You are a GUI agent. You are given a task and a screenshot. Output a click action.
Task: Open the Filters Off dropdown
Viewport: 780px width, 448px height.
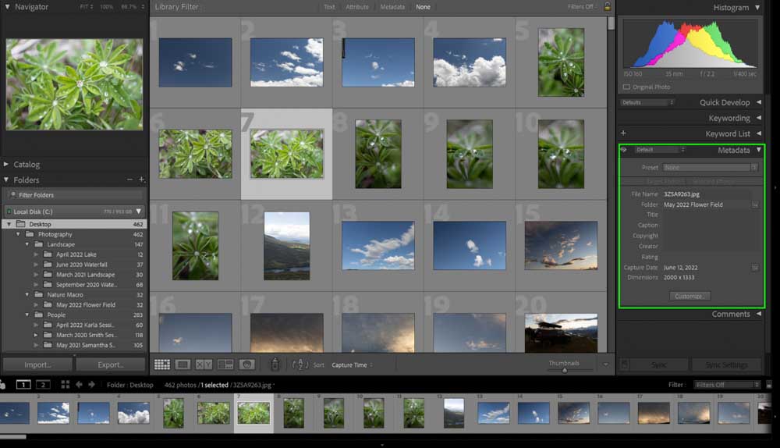click(727, 385)
